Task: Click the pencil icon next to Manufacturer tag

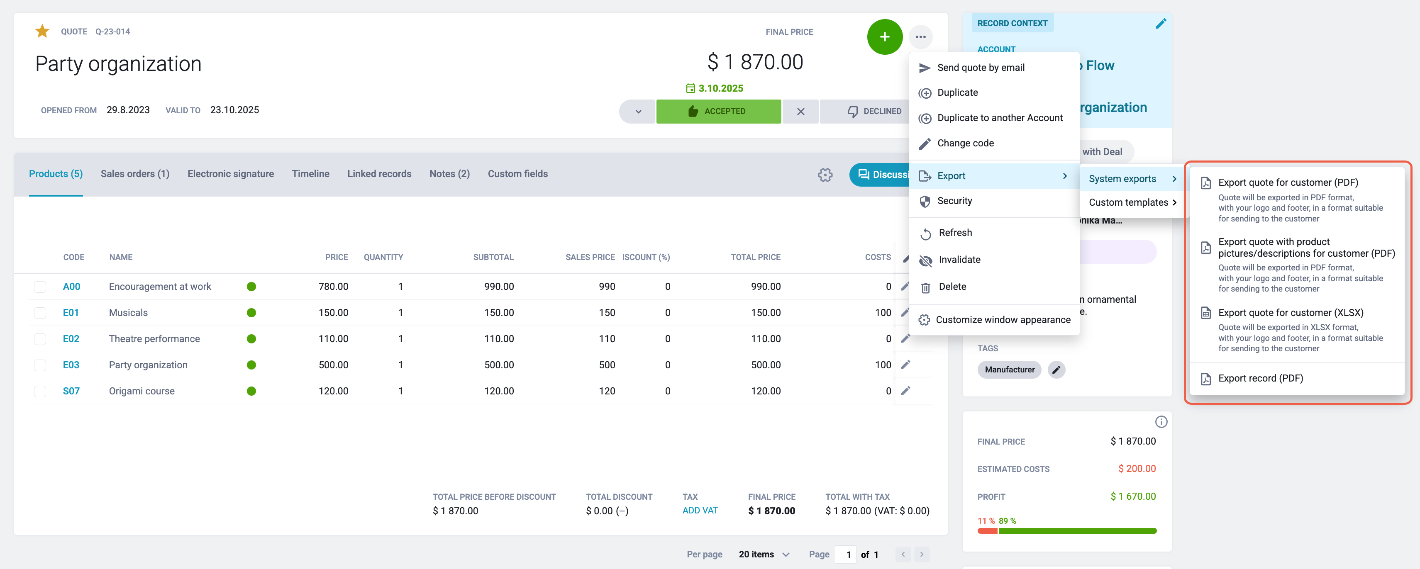Action: (x=1056, y=370)
